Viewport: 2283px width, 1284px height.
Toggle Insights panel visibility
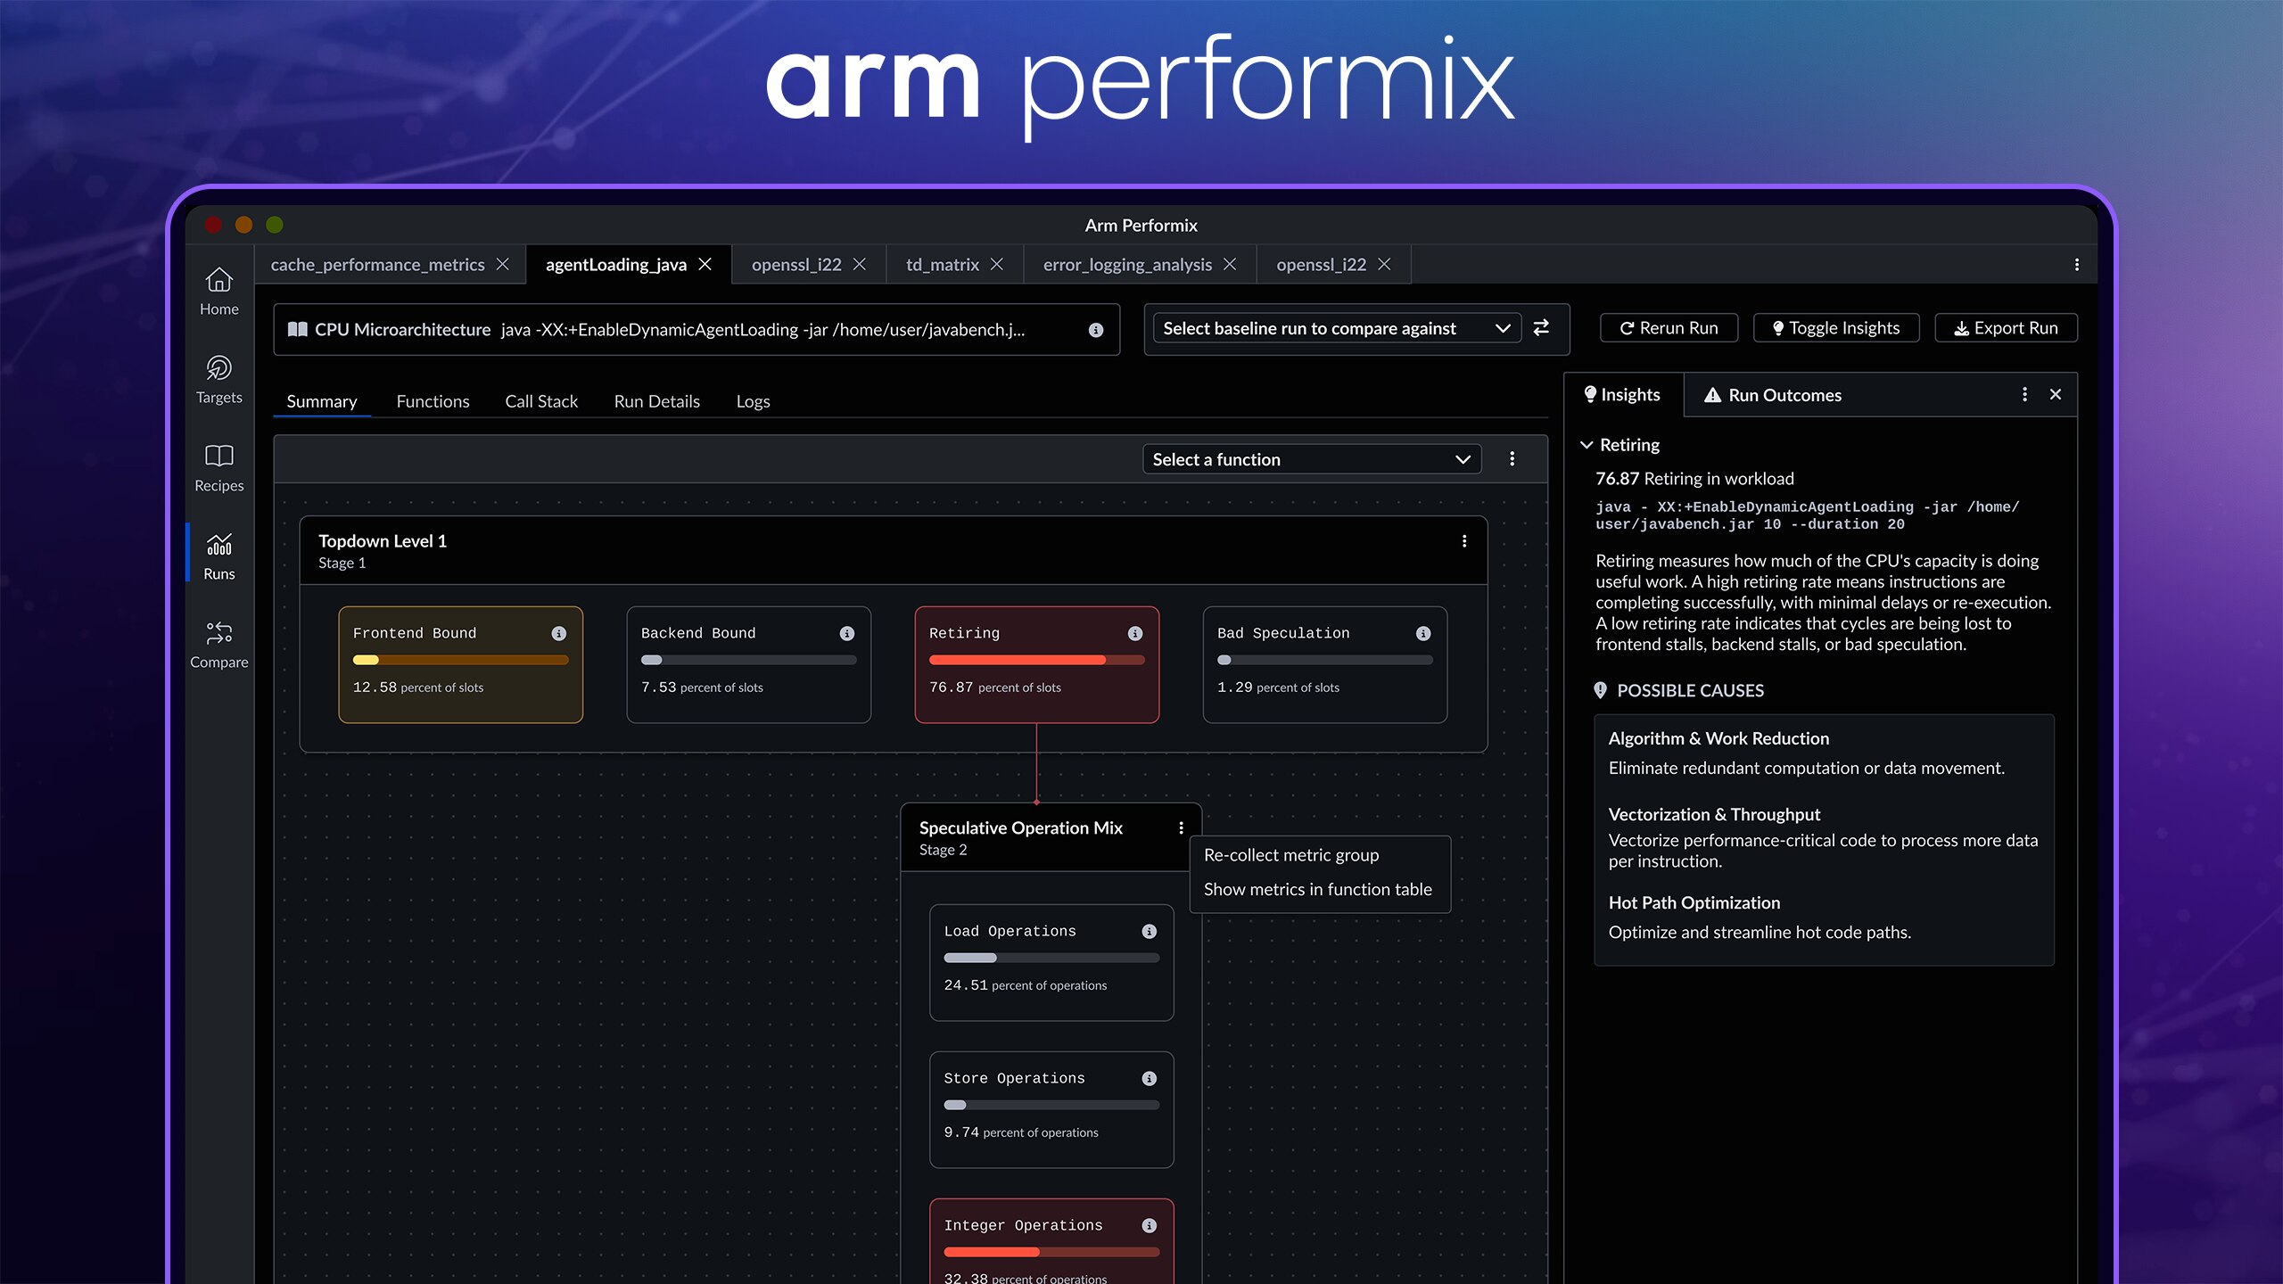coord(1835,328)
